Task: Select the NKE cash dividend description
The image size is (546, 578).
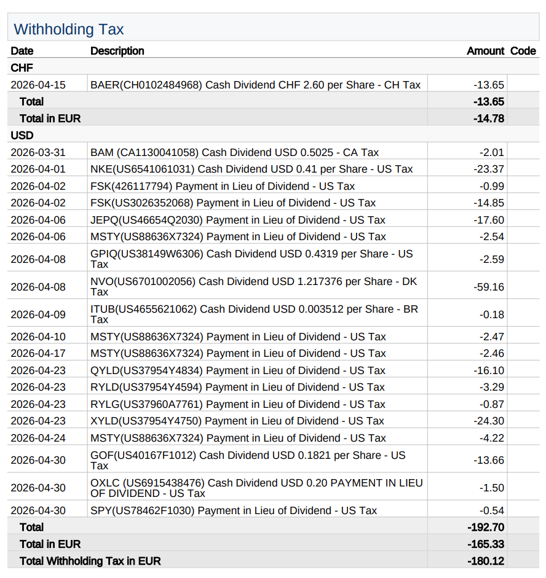Action: click(251, 169)
